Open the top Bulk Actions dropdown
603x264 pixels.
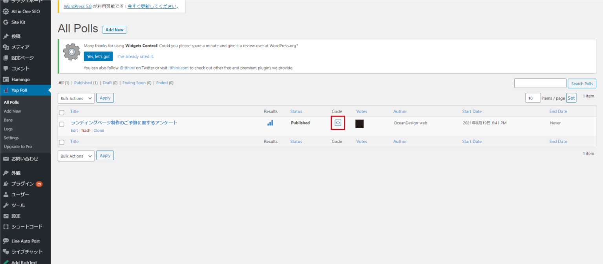coord(76,98)
